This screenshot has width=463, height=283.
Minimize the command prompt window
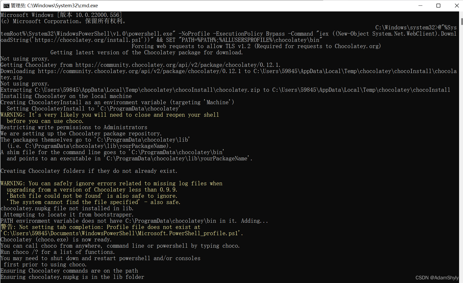[x=421, y=5]
